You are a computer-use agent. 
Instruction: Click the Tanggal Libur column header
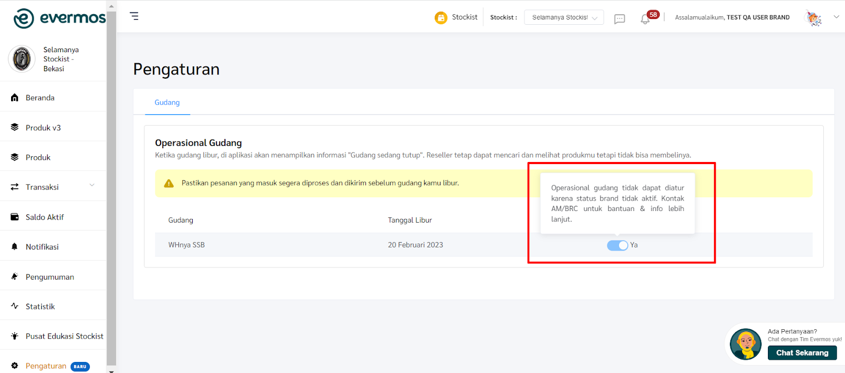click(x=410, y=220)
